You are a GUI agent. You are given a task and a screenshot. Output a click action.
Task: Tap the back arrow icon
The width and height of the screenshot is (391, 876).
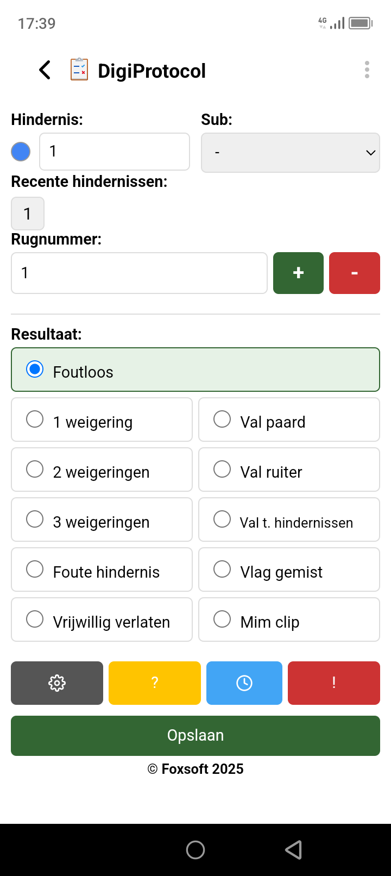45,70
